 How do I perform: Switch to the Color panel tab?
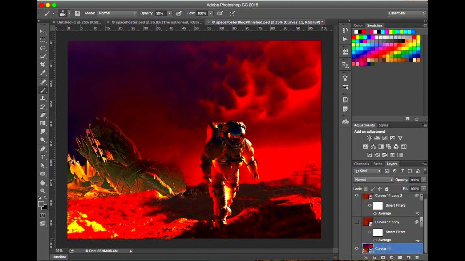(x=359, y=25)
